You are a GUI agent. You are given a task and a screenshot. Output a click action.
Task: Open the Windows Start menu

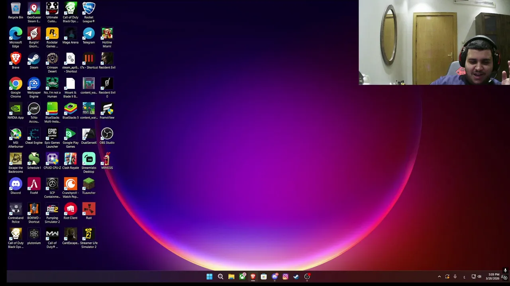click(209, 276)
